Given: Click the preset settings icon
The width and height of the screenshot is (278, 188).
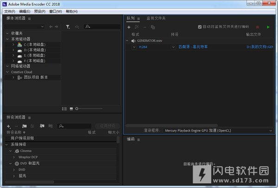Looking at the screenshot, I should [x=32, y=126].
